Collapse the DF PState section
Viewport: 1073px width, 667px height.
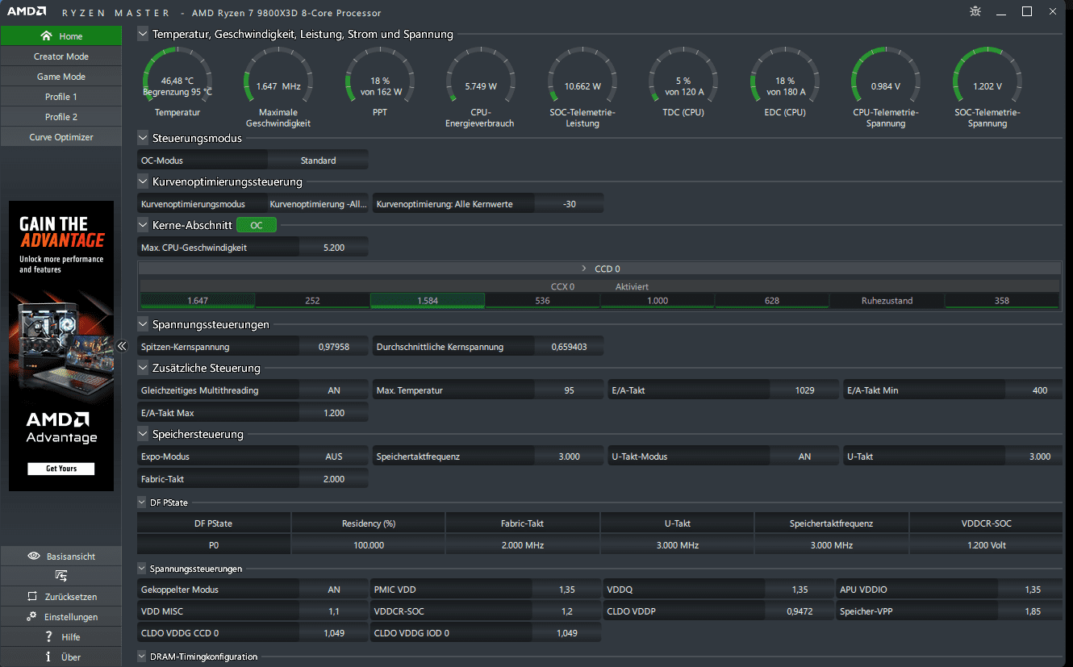[x=143, y=502]
